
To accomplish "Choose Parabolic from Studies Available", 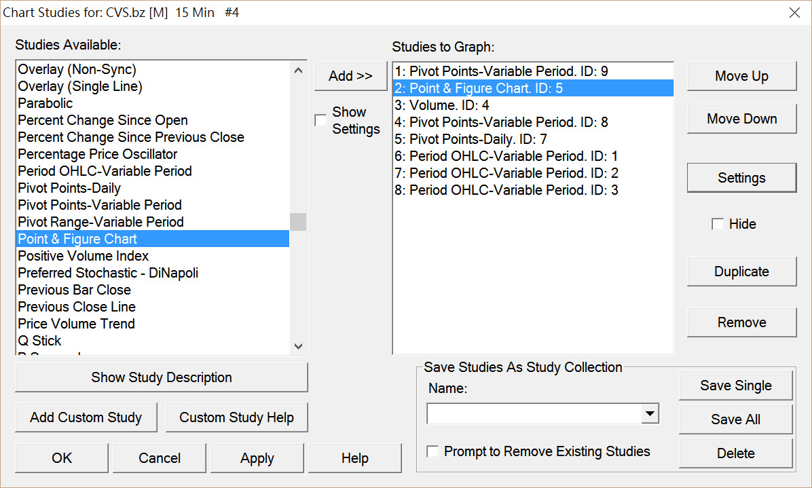I will pyautogui.click(x=45, y=103).
